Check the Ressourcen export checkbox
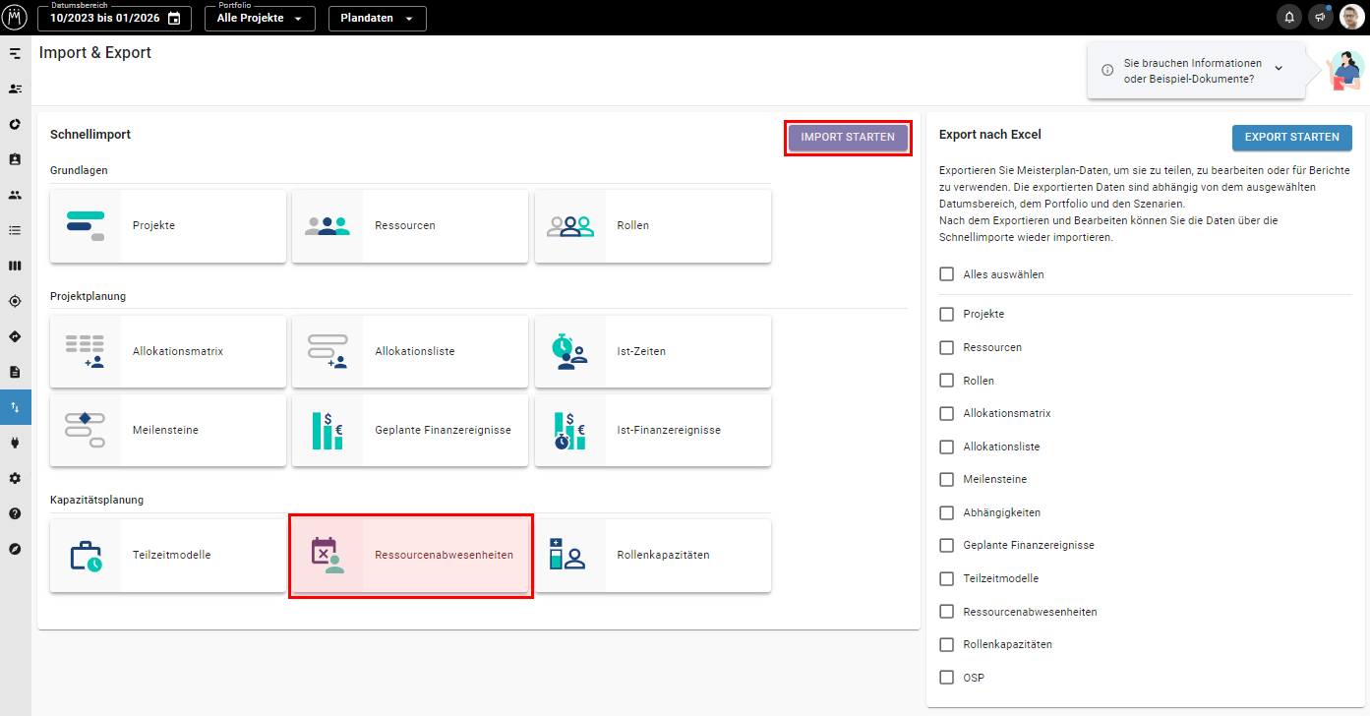Viewport: 1370px width, 716px height. click(947, 347)
